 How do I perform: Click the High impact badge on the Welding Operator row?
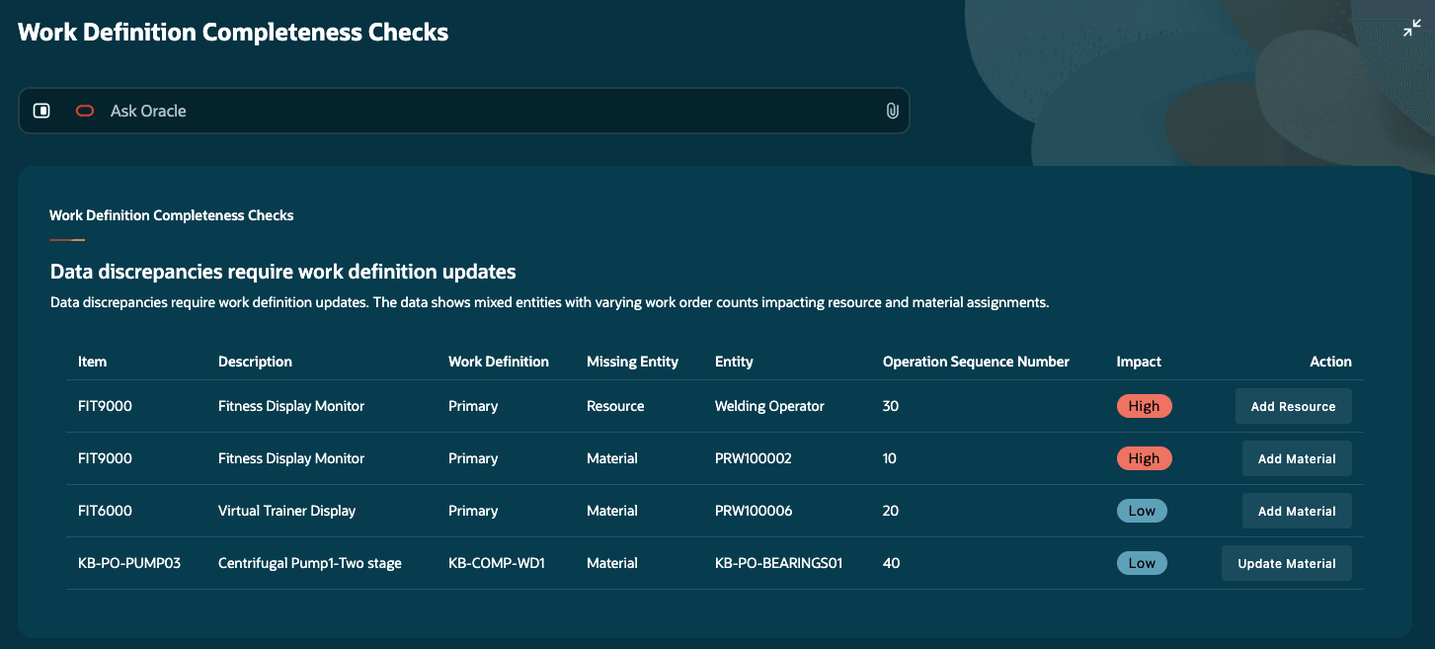click(1144, 406)
